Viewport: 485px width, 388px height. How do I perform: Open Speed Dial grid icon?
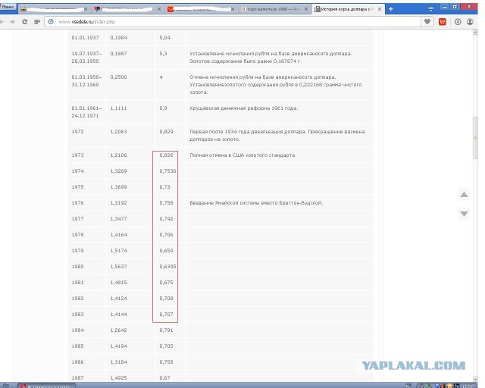pyautogui.click(x=37, y=22)
